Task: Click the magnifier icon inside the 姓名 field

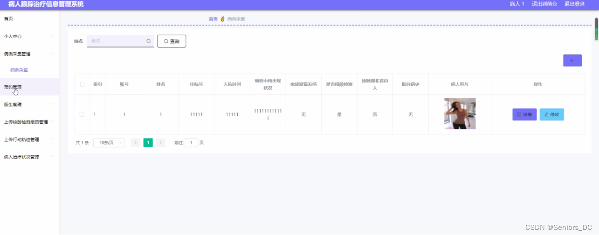Action: pyautogui.click(x=149, y=41)
